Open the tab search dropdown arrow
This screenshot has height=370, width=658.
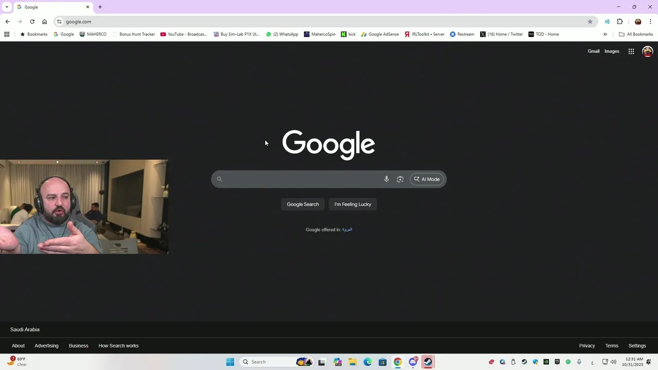coord(7,7)
